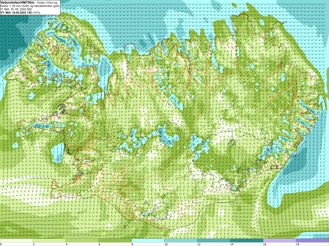Click the legend scale label '6'
Viewport: 329px width, 246px height.
tap(99, 244)
